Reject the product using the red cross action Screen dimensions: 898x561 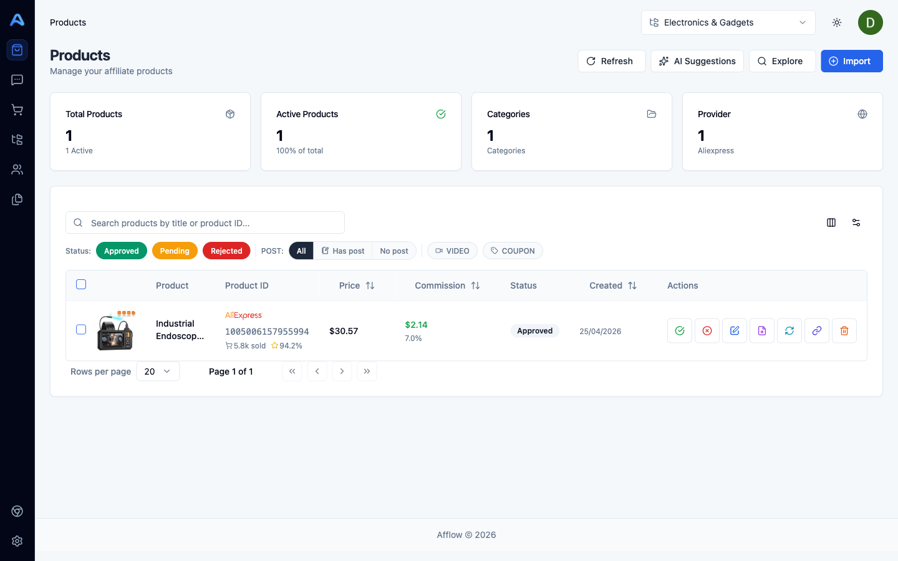(x=707, y=330)
